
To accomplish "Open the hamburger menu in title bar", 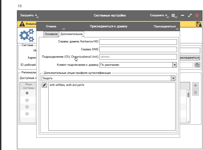I will (x=173, y=16).
